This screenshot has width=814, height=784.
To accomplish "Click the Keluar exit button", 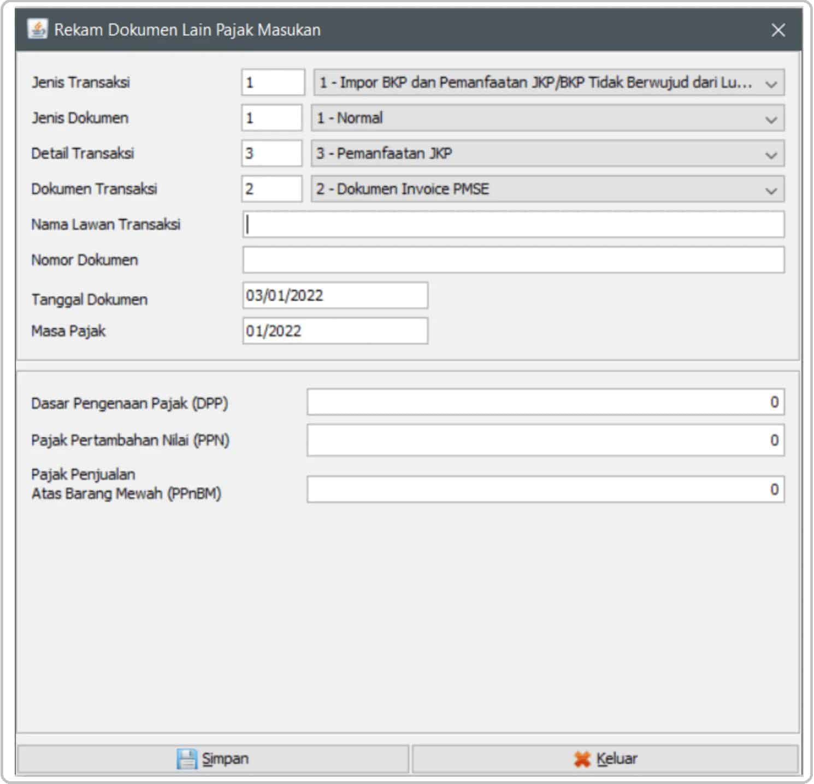I will tap(605, 759).
